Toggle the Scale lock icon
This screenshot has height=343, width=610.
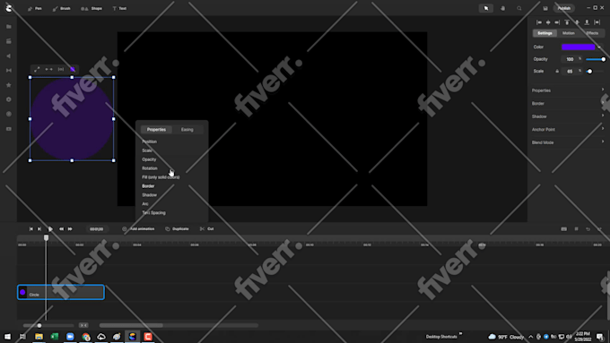[x=557, y=72]
